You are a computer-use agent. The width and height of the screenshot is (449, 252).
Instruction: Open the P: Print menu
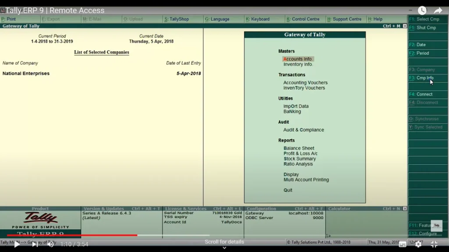pyautogui.click(x=9, y=19)
